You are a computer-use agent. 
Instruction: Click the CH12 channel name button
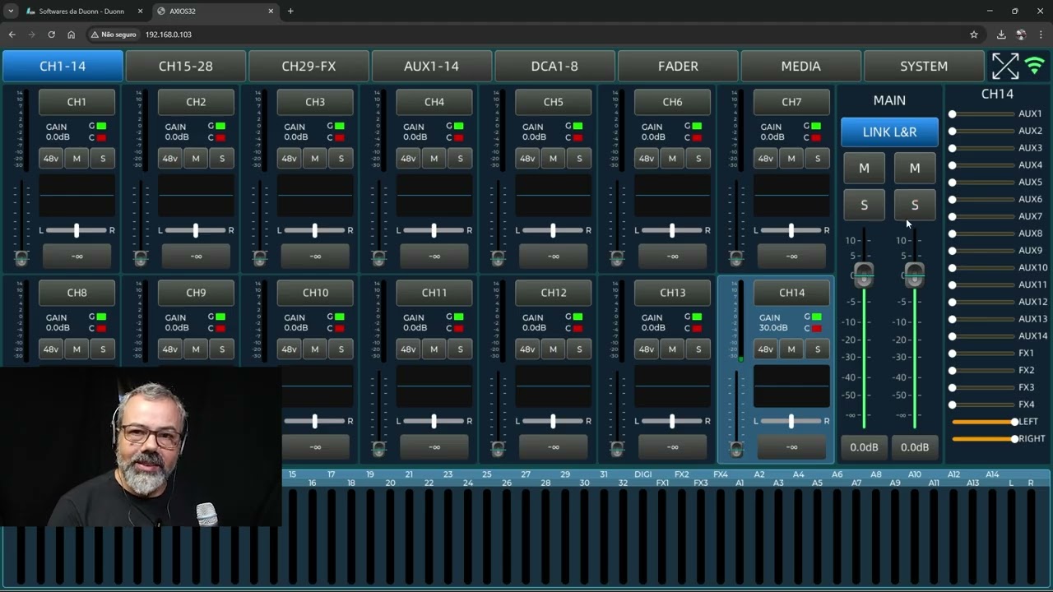[x=554, y=293]
